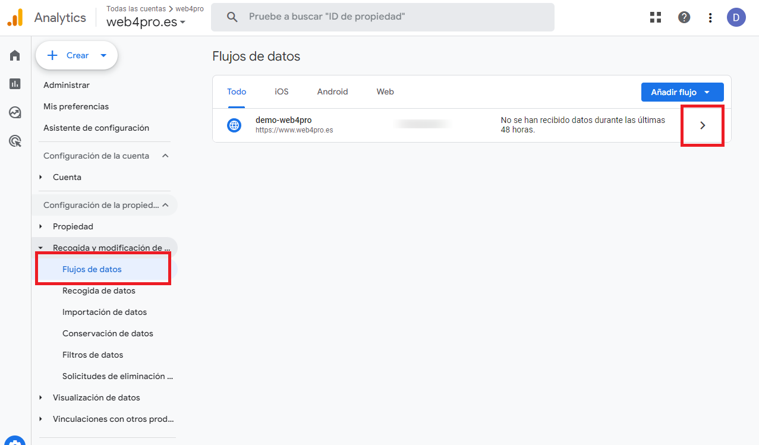Screen dimensions: 759x445
Task: Click the user account avatar D
Action: point(736,17)
